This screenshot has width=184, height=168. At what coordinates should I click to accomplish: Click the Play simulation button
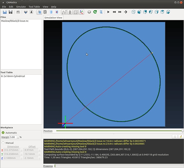point(108,12)
